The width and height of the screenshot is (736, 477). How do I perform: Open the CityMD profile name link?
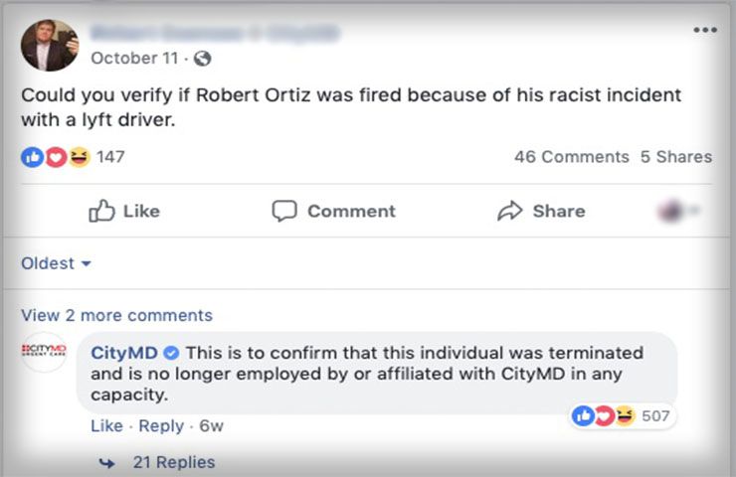125,353
